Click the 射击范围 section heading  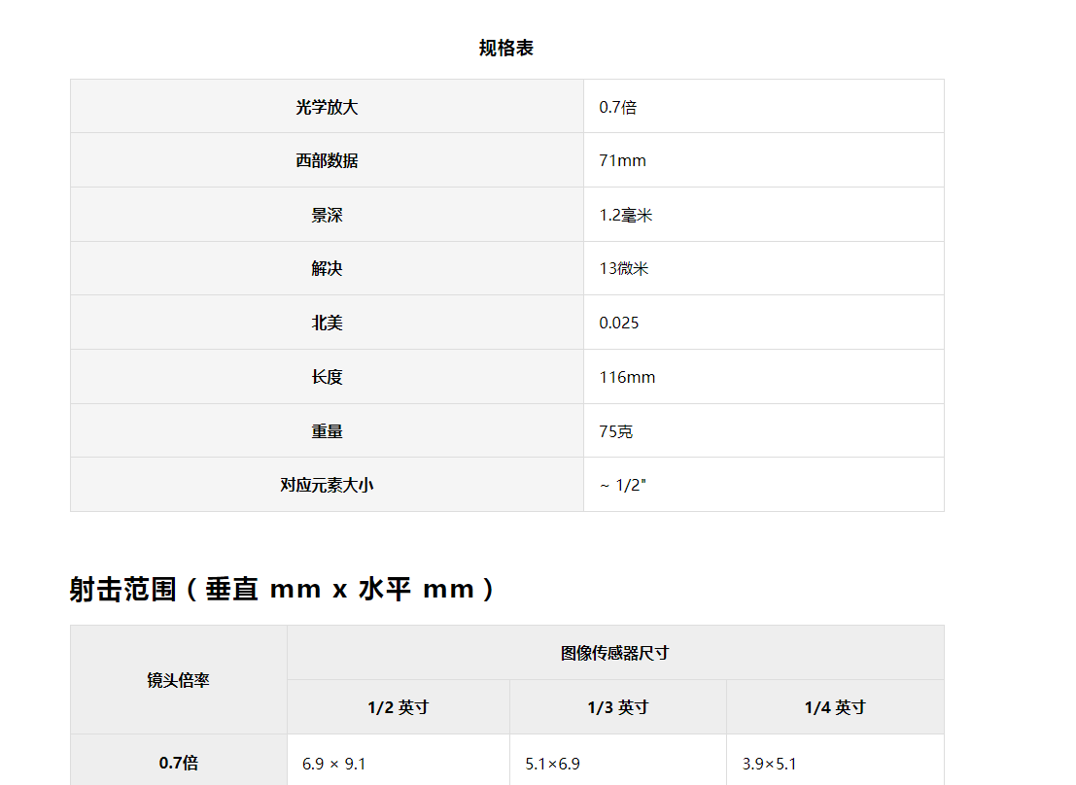point(283,589)
